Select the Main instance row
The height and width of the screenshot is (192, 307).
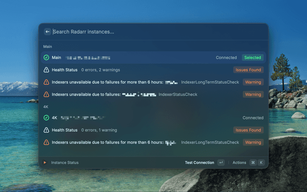click(x=153, y=58)
